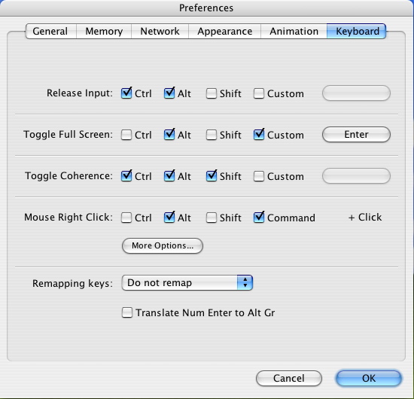
Task: Enable Translate Num Enter to Alt Gr
Action: pyautogui.click(x=127, y=312)
